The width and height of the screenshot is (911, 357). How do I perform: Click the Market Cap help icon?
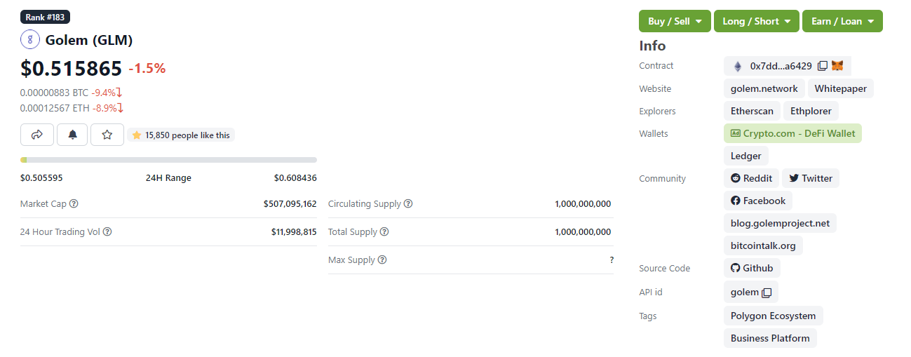tap(74, 204)
